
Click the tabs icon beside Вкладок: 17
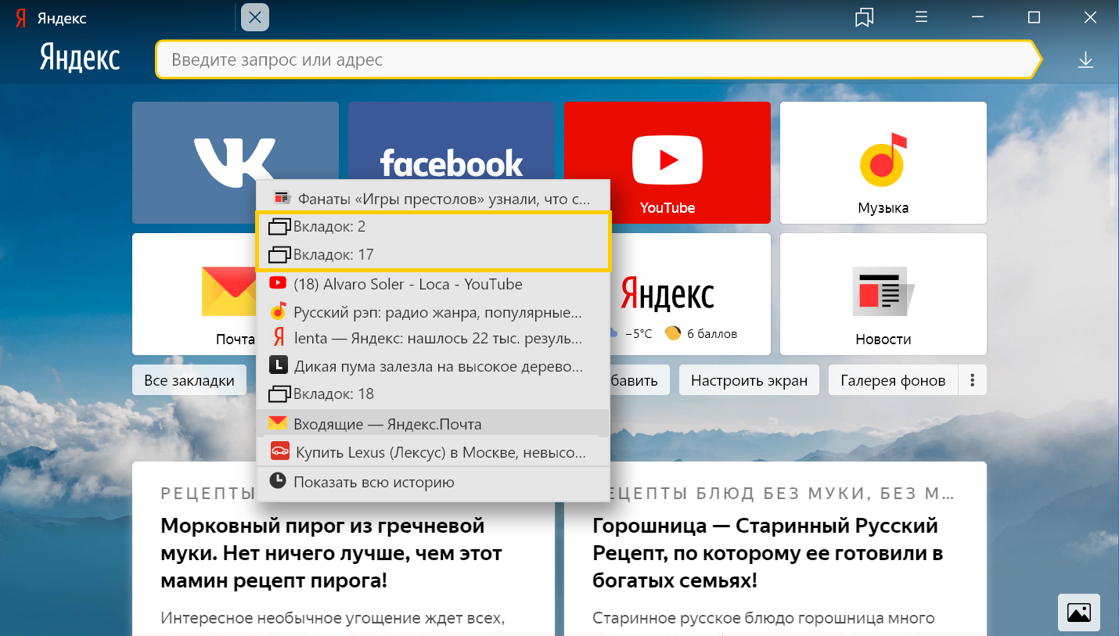pyautogui.click(x=279, y=254)
